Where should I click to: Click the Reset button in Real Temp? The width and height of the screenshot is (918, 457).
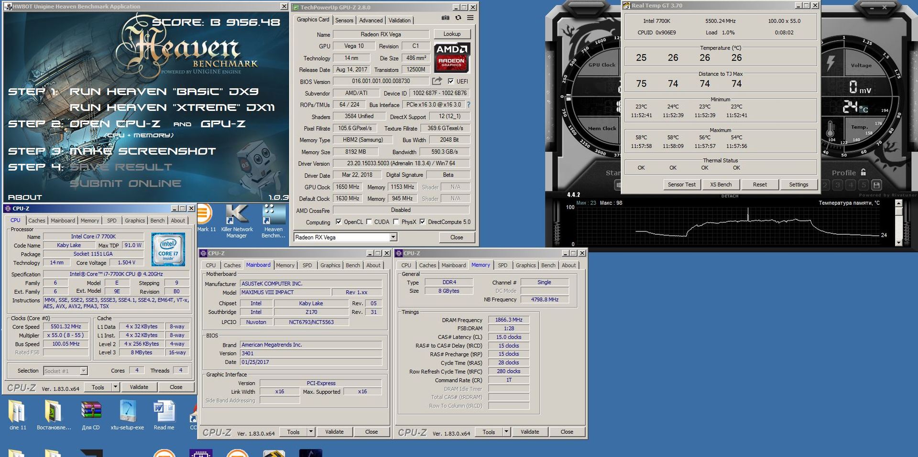(760, 185)
